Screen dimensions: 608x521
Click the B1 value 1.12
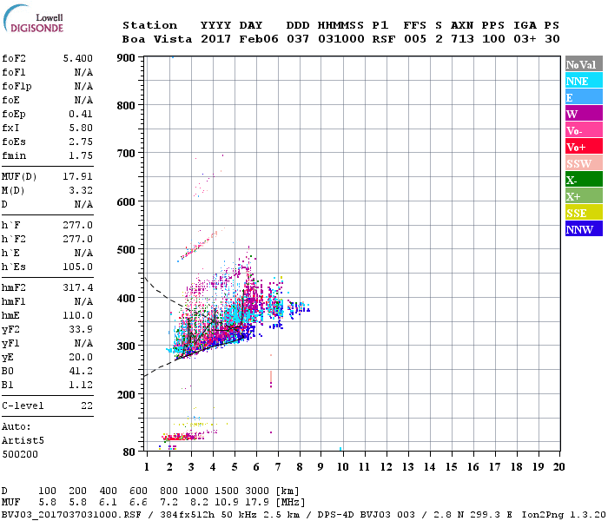(81, 385)
